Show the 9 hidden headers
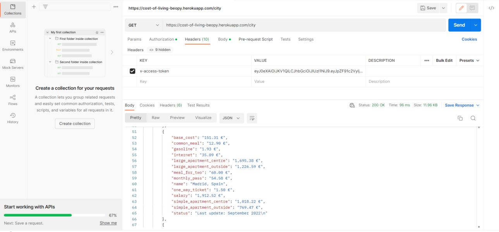 (160, 49)
